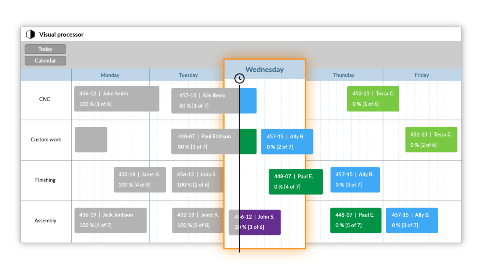Click the clock icon on the current-time line
The height and width of the screenshot is (270, 480).
point(239,78)
